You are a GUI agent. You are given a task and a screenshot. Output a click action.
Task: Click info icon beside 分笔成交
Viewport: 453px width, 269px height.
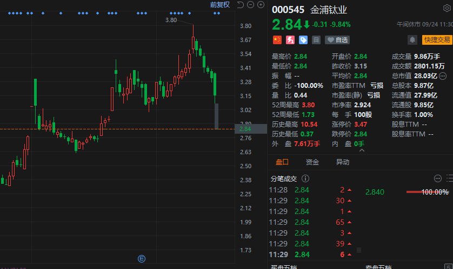(305, 178)
